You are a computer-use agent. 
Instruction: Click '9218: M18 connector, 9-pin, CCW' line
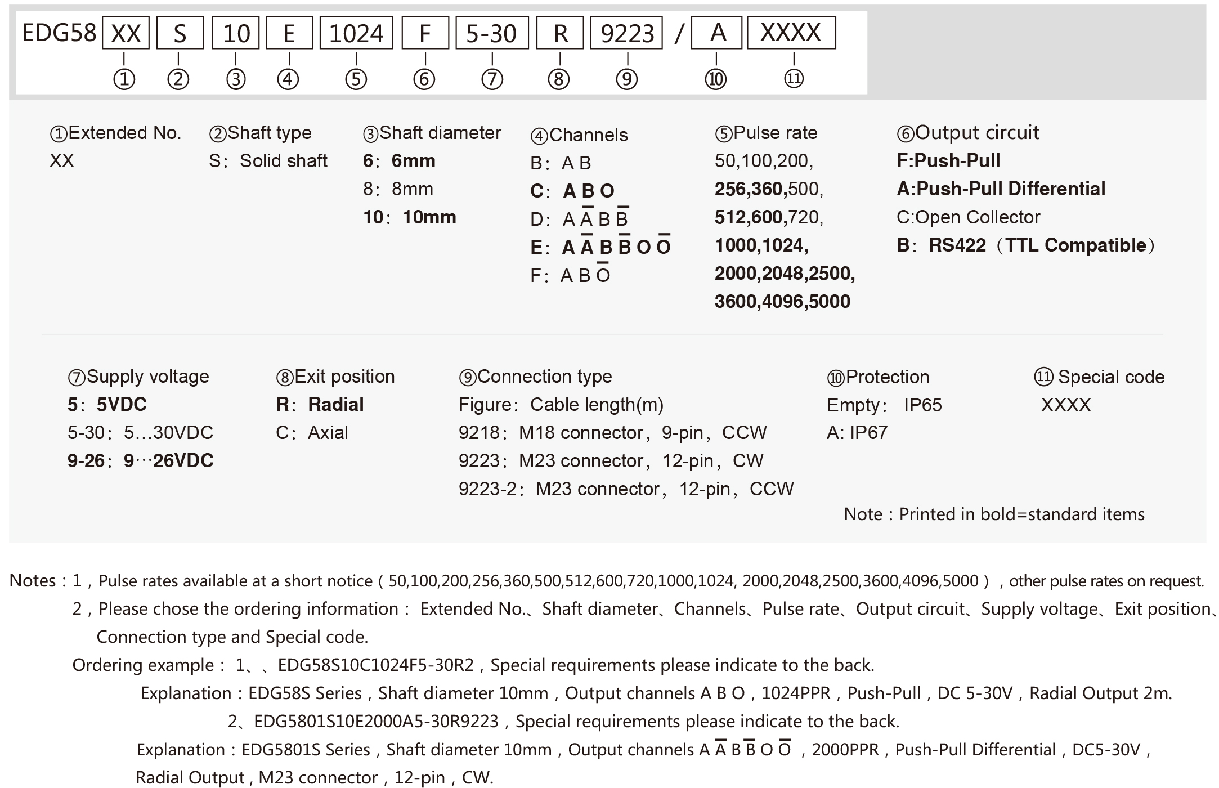tap(613, 433)
